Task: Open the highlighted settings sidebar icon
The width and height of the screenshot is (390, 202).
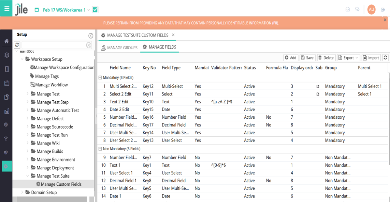Action: (x=6, y=166)
